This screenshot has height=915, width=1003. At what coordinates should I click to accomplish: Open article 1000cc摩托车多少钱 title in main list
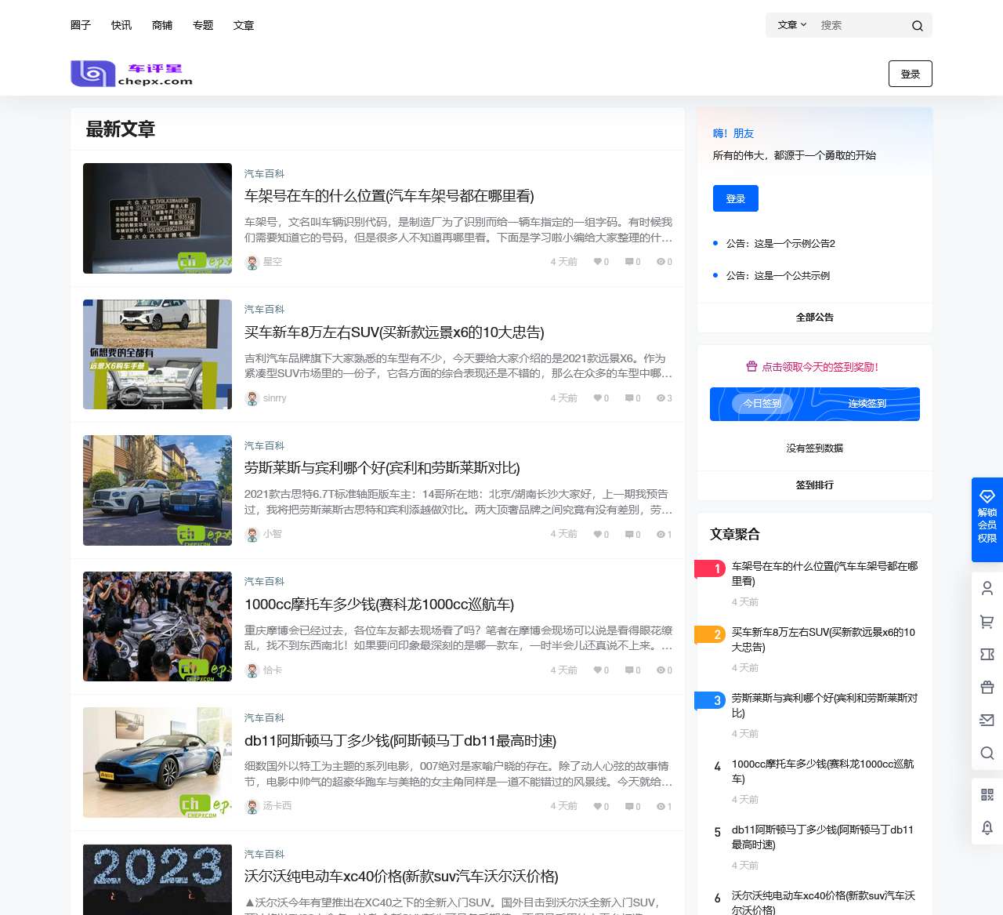click(x=379, y=605)
